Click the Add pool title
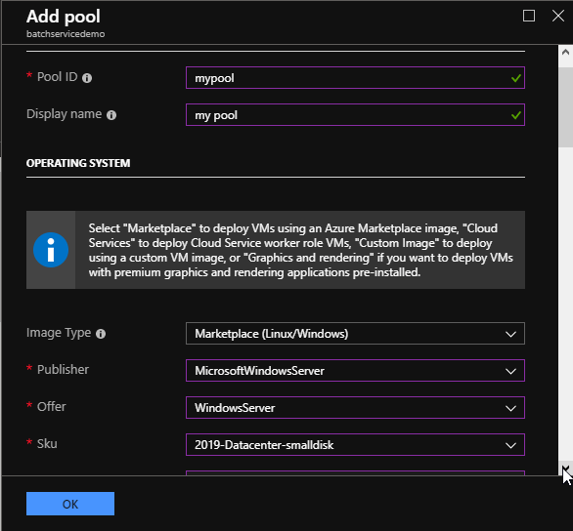Viewport: 573px width, 531px height. pyautogui.click(x=64, y=17)
